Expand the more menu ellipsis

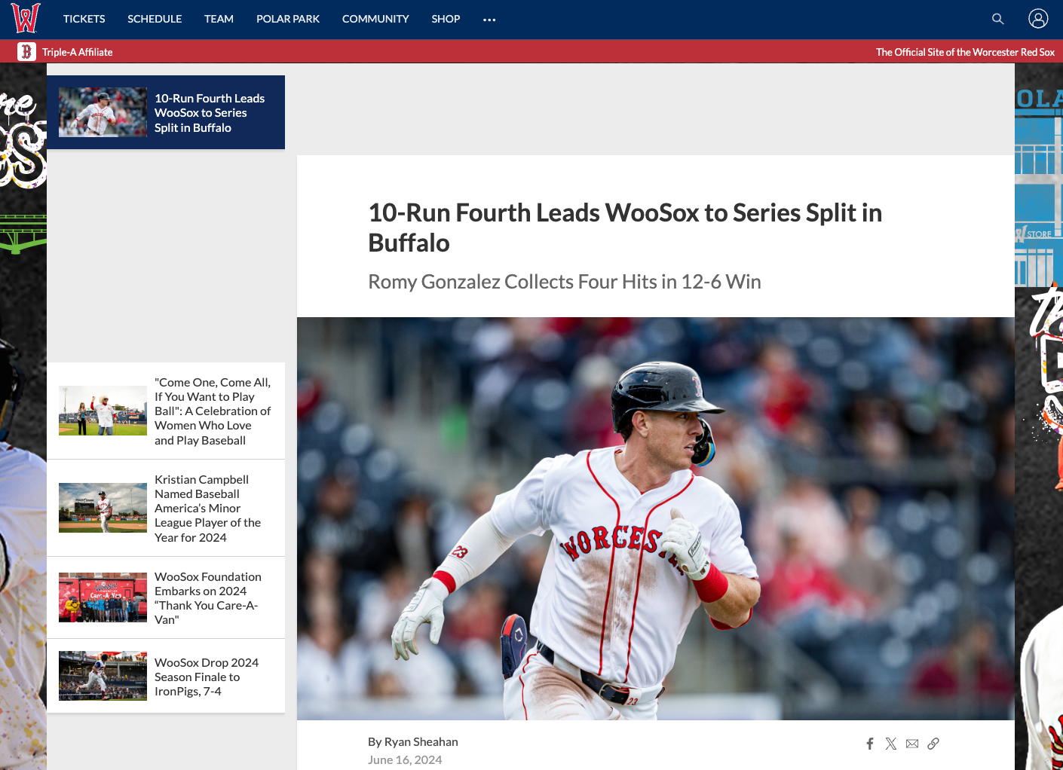click(x=489, y=20)
